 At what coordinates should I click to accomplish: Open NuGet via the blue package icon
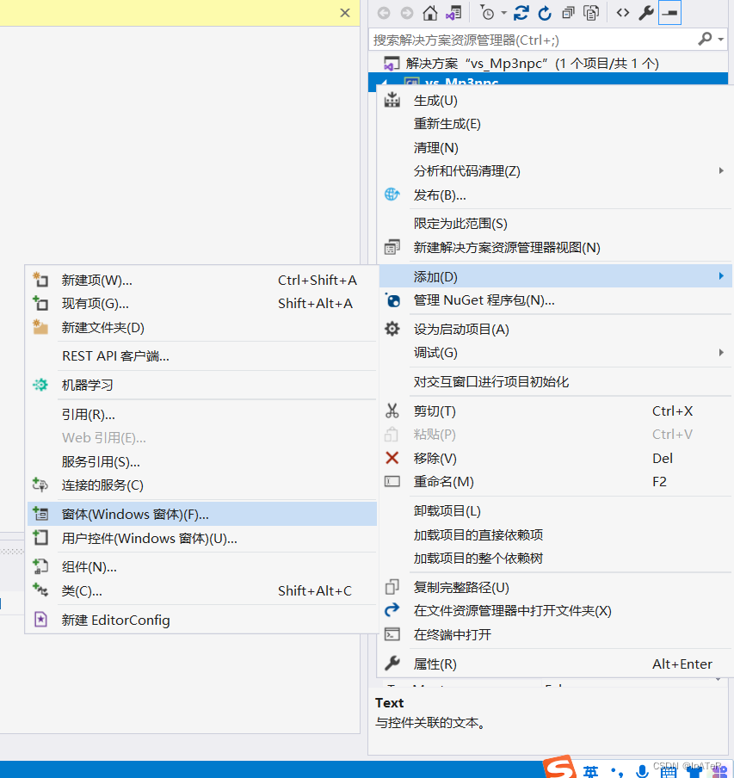[x=392, y=300]
